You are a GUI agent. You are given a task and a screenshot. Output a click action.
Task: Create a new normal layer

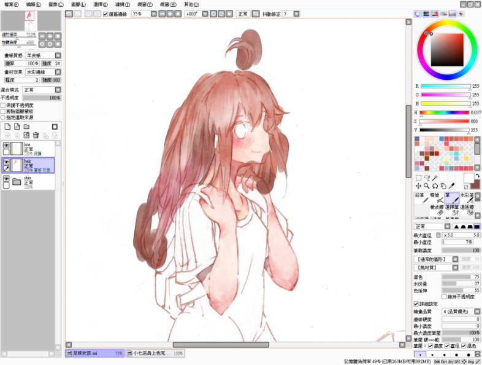click(8, 127)
